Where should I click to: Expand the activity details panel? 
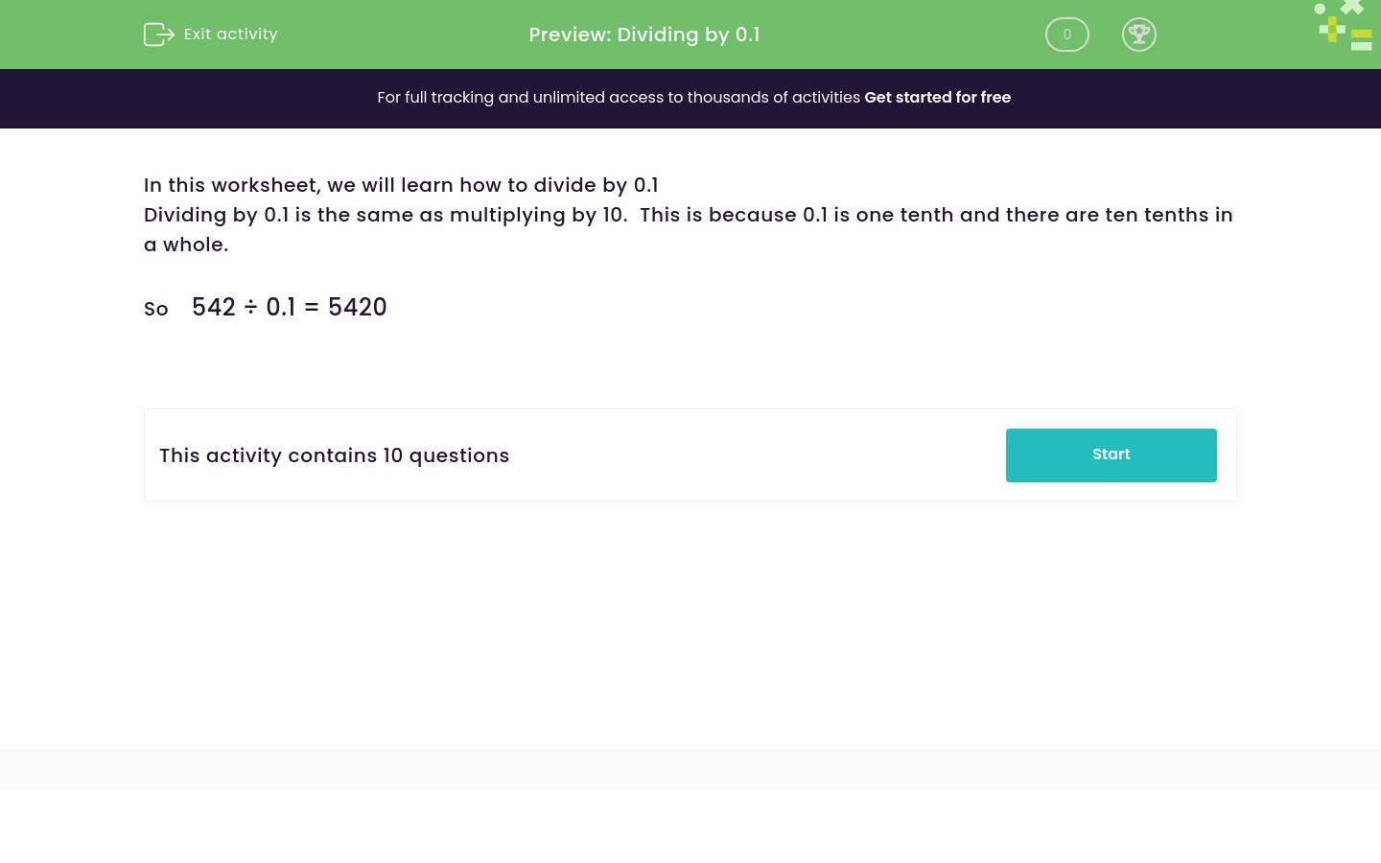690,455
